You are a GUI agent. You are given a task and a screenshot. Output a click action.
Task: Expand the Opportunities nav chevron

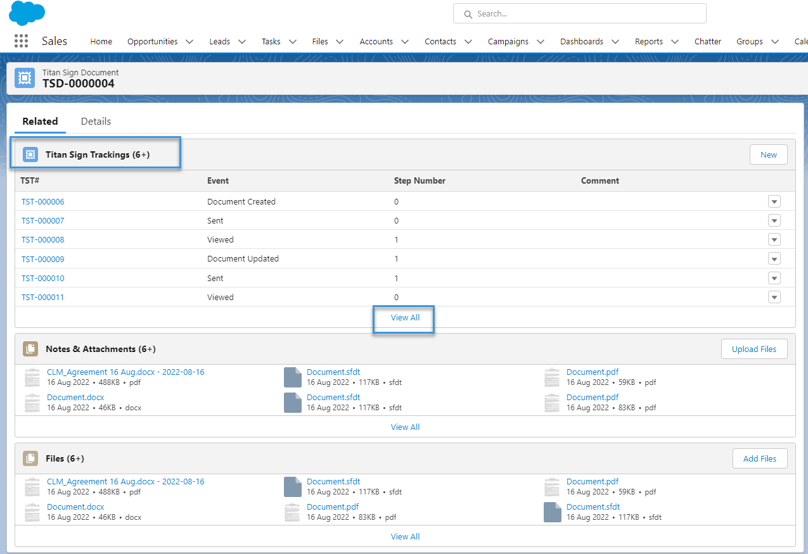(x=189, y=42)
